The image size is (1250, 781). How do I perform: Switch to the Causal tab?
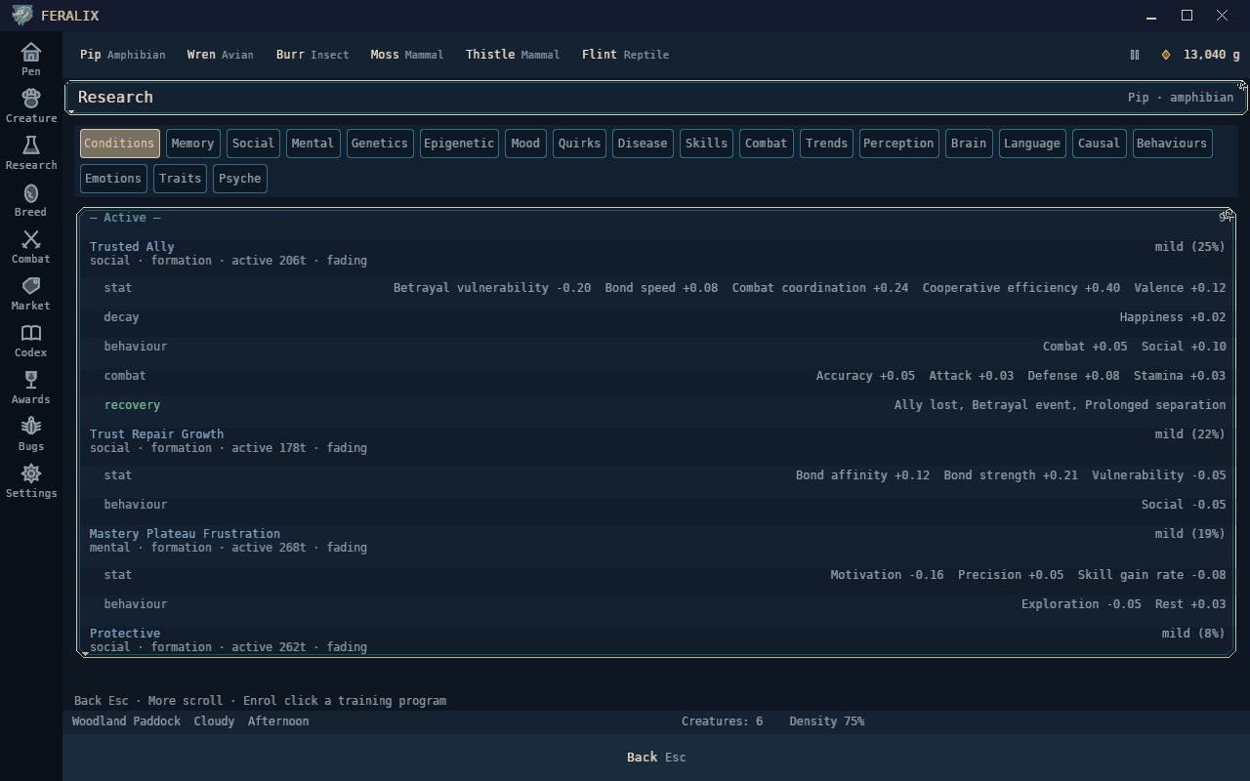tap(1099, 144)
